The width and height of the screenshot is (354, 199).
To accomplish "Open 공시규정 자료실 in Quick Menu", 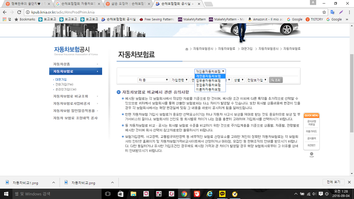I will pos(311,123).
